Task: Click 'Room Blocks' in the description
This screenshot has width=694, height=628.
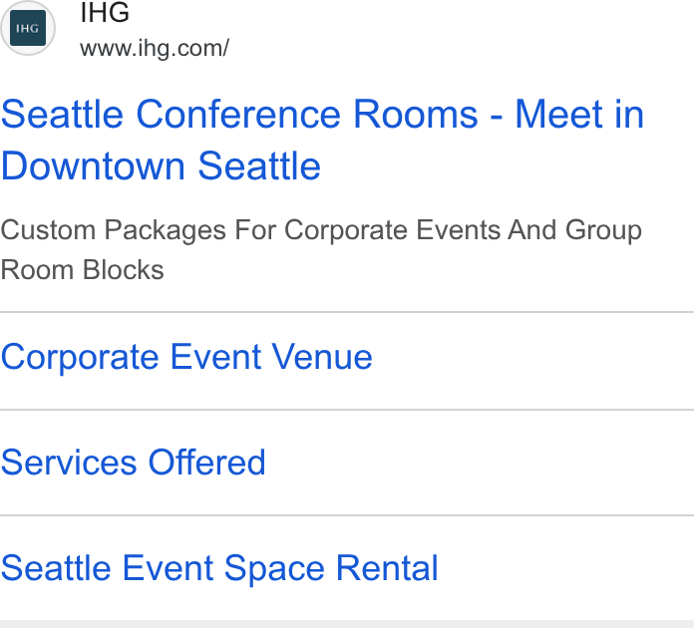Action: pos(83,270)
